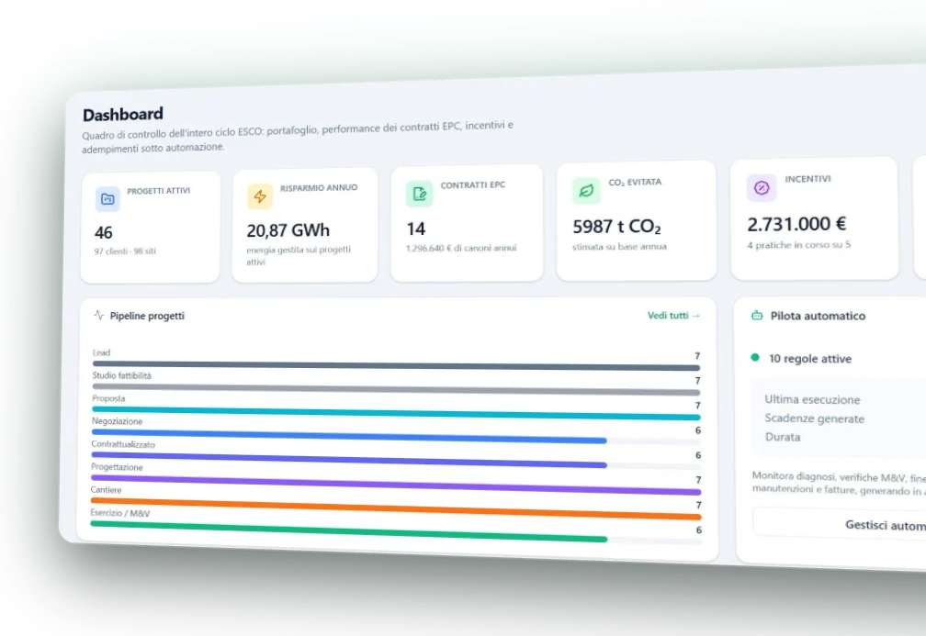This screenshot has height=636, width=926.
Task: Click the Proposta cyan pipeline bar
Action: [x=396, y=413]
